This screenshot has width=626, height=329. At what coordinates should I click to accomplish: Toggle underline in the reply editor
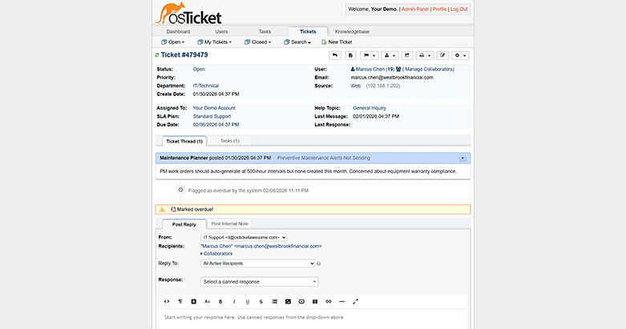pos(248,302)
